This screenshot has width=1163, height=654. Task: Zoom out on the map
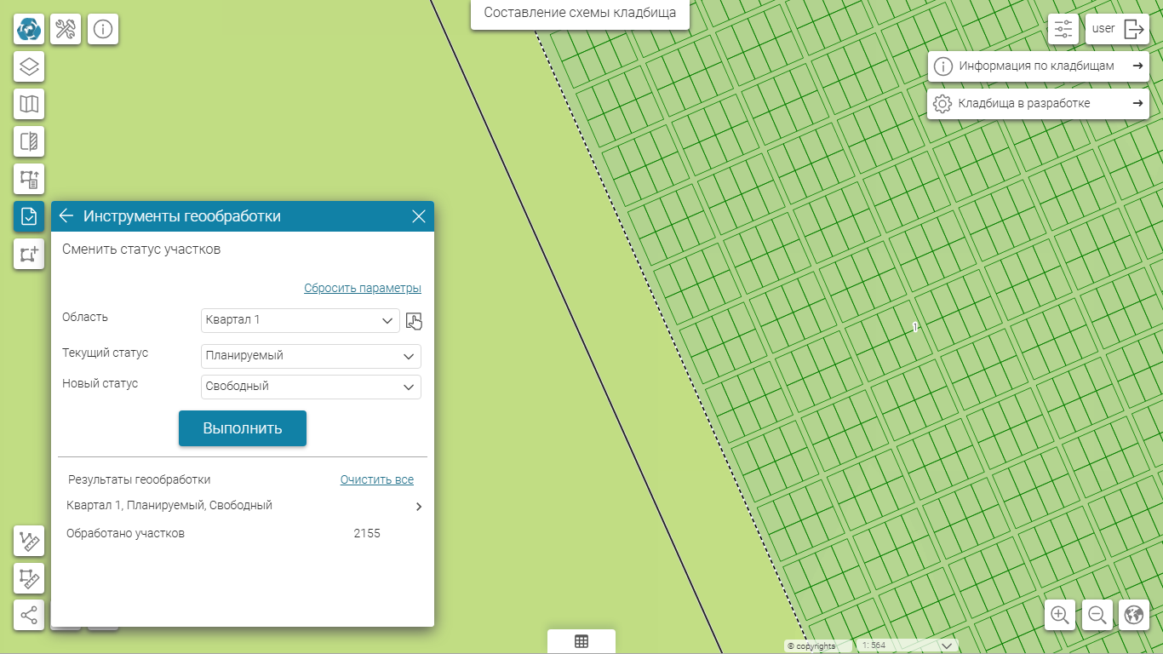1097,615
